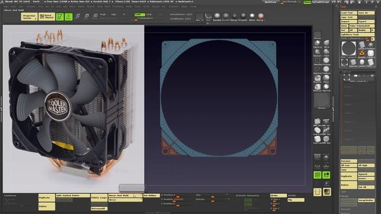Select the SimpleBrush tool thumbnail

point(362,53)
